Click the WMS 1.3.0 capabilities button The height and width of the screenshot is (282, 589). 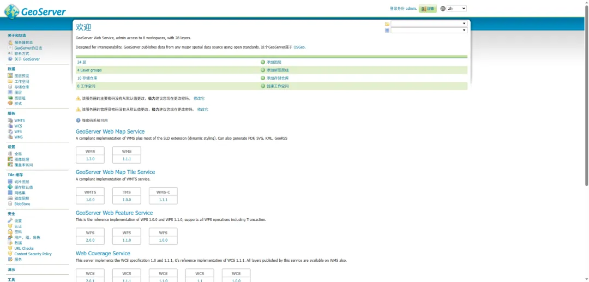(90, 155)
